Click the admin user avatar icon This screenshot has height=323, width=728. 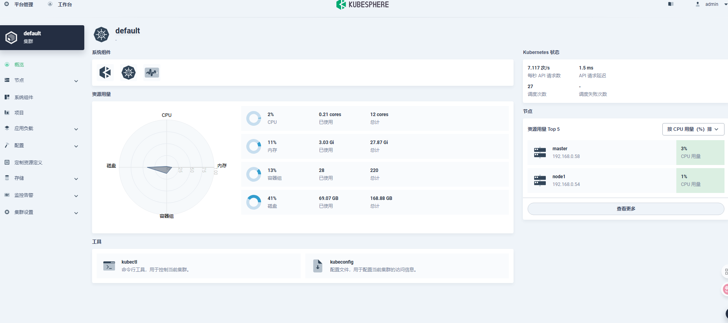tap(698, 4)
